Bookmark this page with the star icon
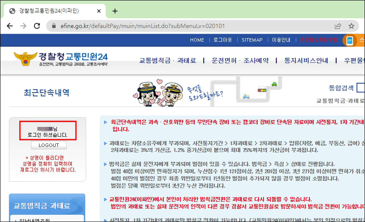Screen dimensions: 365x222 click(351, 26)
